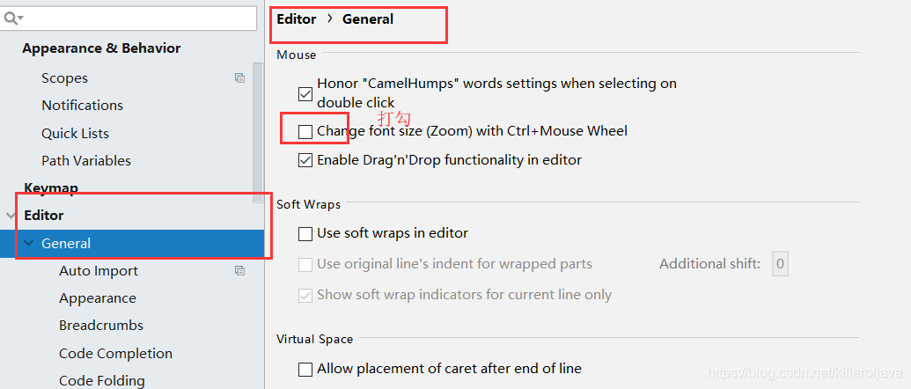911x389 pixels.
Task: Check Allow placement of caret after end of line
Action: tap(305, 370)
